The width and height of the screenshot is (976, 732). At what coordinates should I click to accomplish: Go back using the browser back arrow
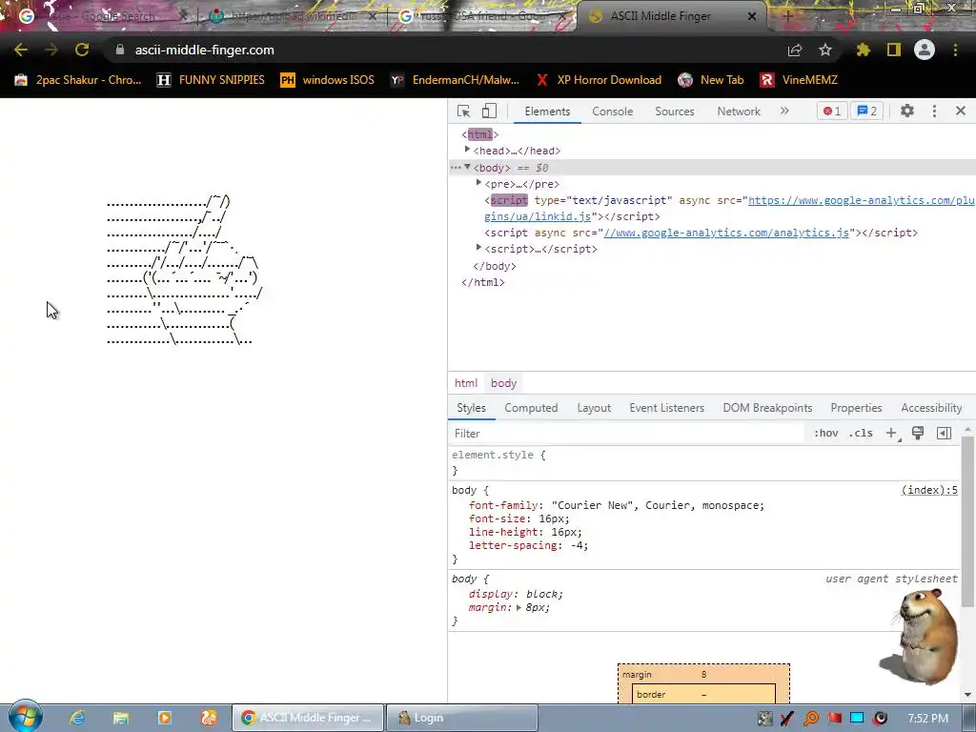coord(21,50)
